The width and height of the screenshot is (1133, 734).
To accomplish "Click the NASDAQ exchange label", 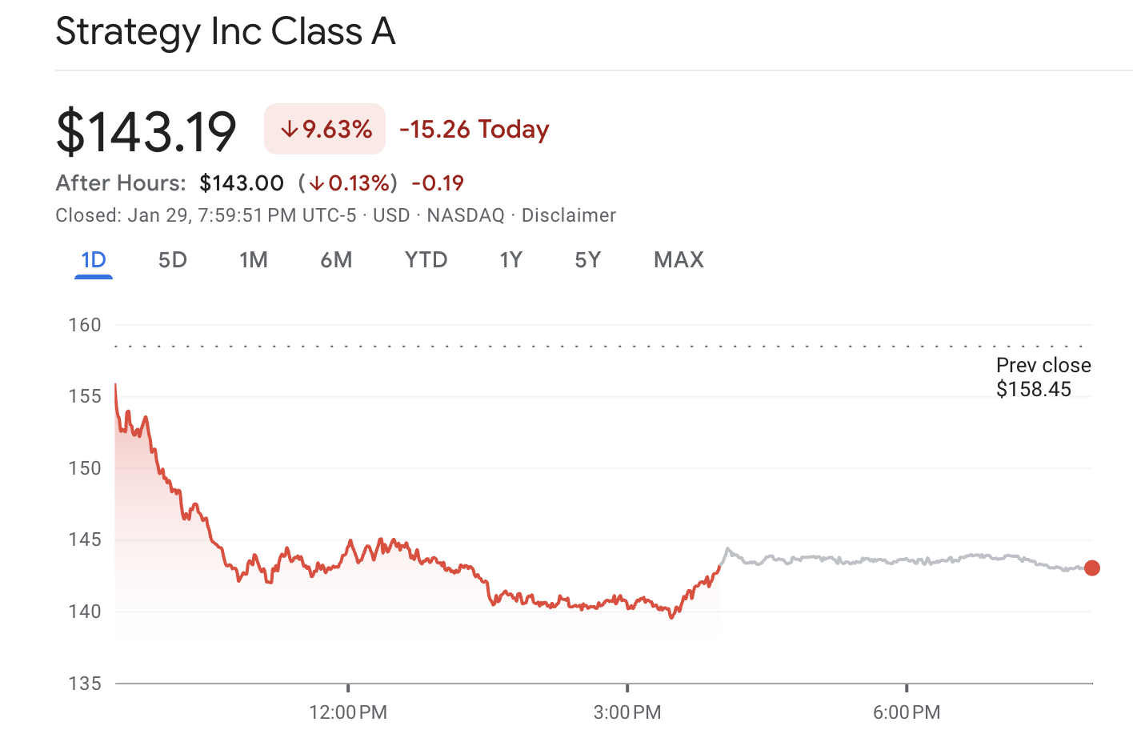I will coord(464,215).
